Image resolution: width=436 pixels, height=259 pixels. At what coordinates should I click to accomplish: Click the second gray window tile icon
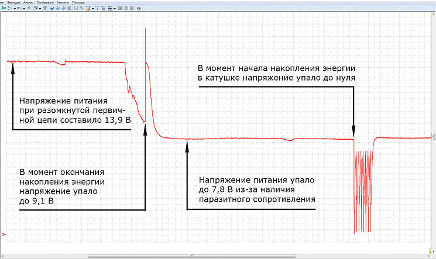tap(126, 8)
